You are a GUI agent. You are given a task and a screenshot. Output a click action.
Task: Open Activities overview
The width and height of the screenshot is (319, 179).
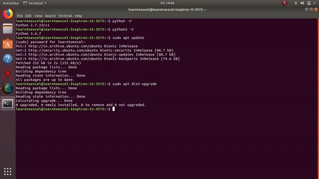click(10, 3)
